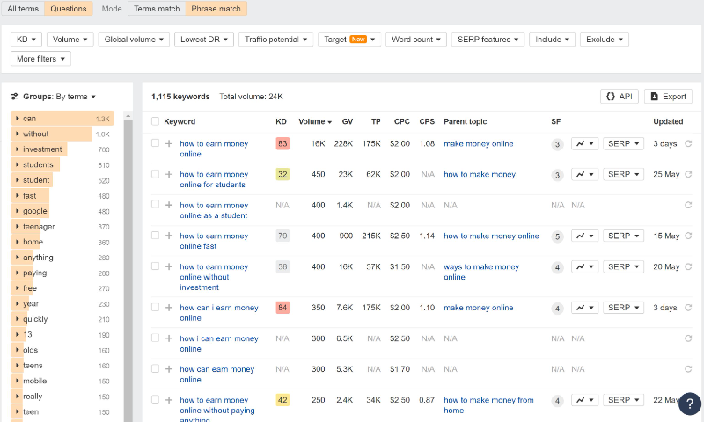The height and width of the screenshot is (422, 704).
Task: Expand the SERP features filter dropdown
Action: 487,40
